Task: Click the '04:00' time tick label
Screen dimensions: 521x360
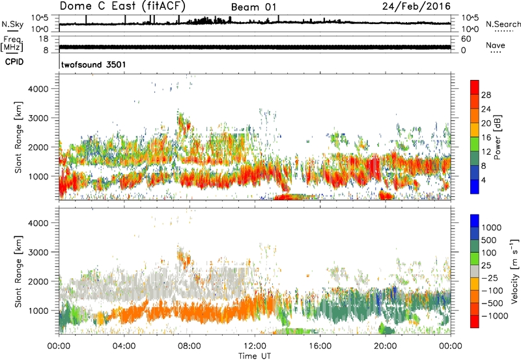Action: point(124,346)
